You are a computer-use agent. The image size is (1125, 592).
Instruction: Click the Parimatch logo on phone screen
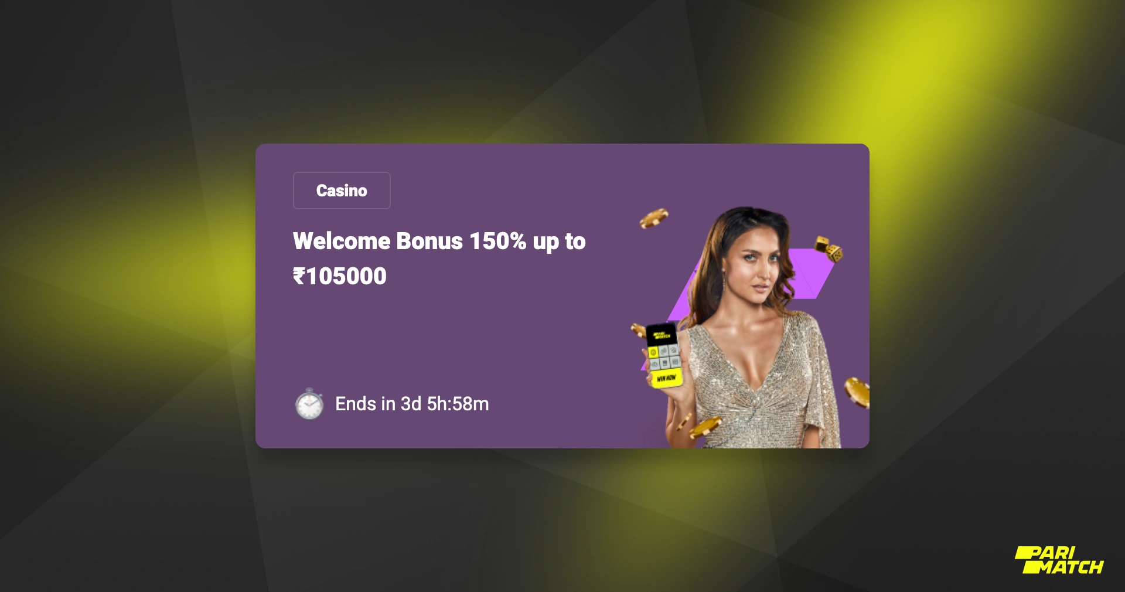tap(662, 335)
